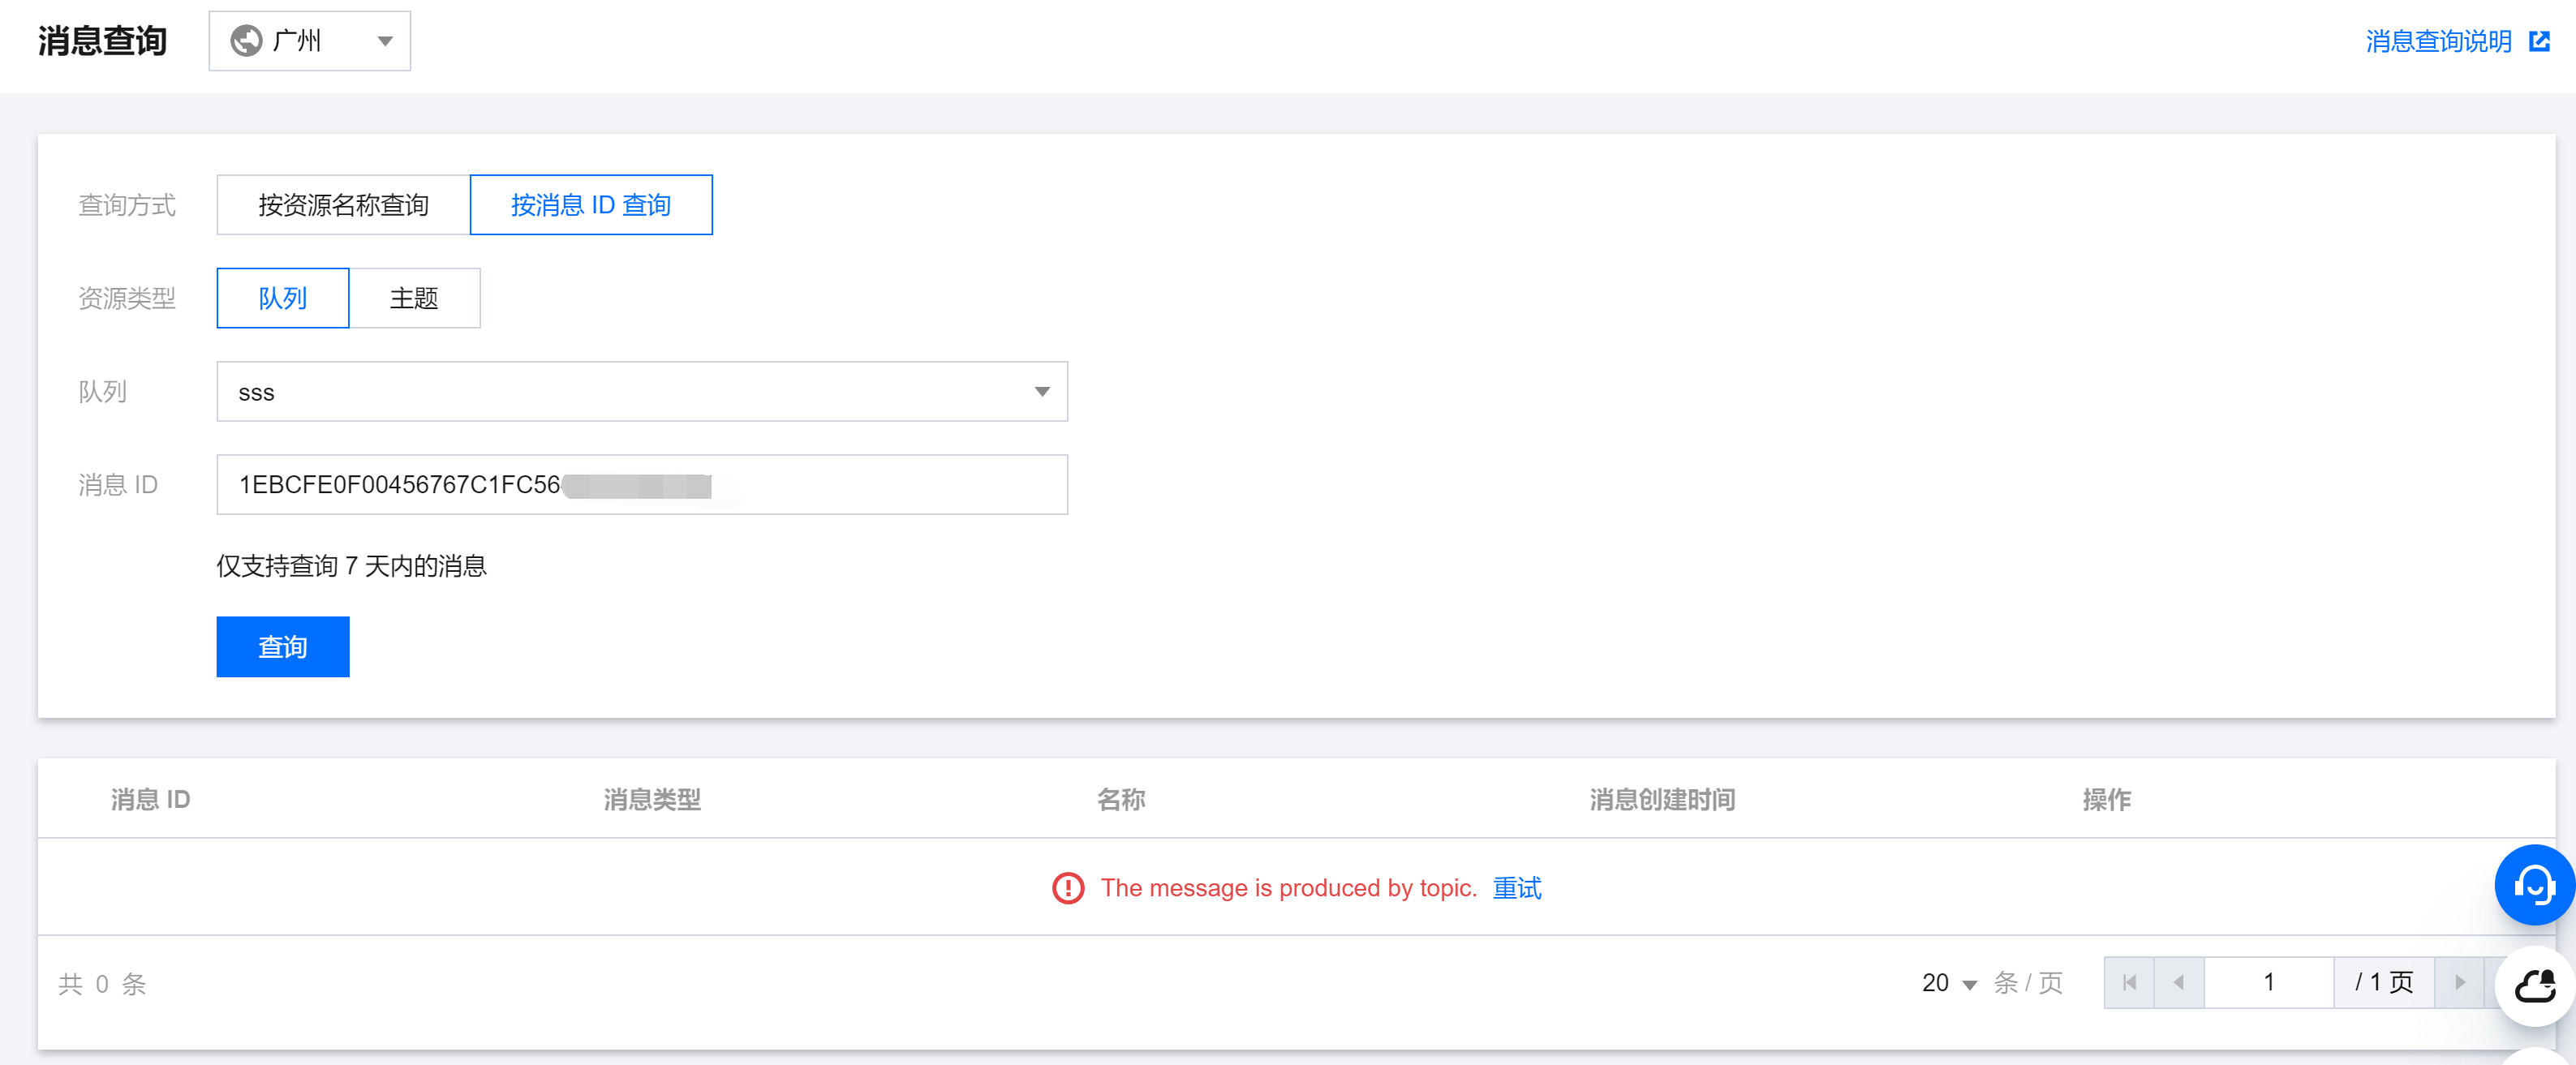Image resolution: width=2576 pixels, height=1065 pixels.
Task: Click the page number input box
Action: (x=2268, y=982)
